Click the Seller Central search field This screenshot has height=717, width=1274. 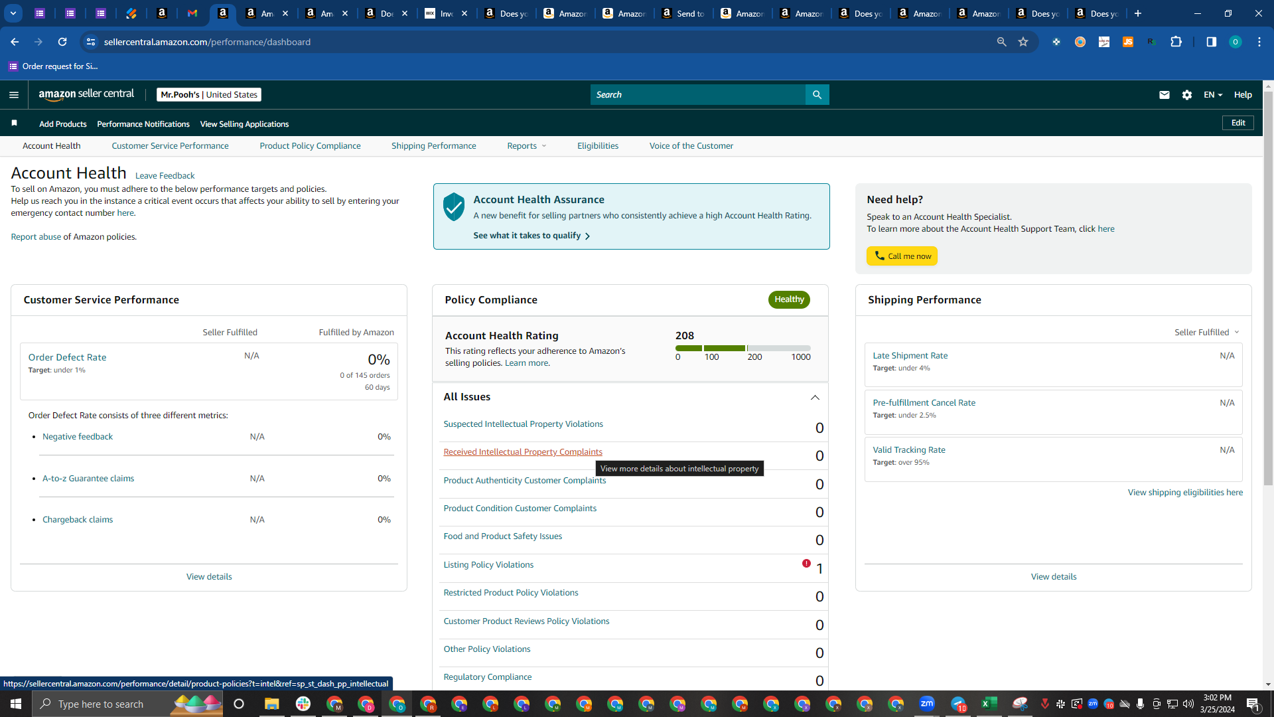698,95
